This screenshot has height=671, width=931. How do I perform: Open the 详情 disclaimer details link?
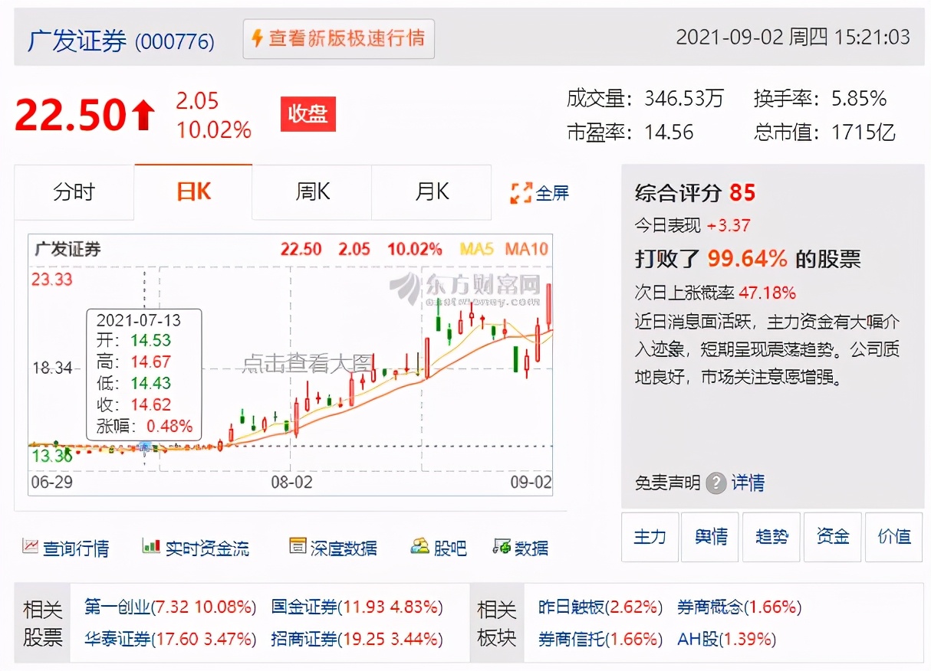(x=748, y=483)
